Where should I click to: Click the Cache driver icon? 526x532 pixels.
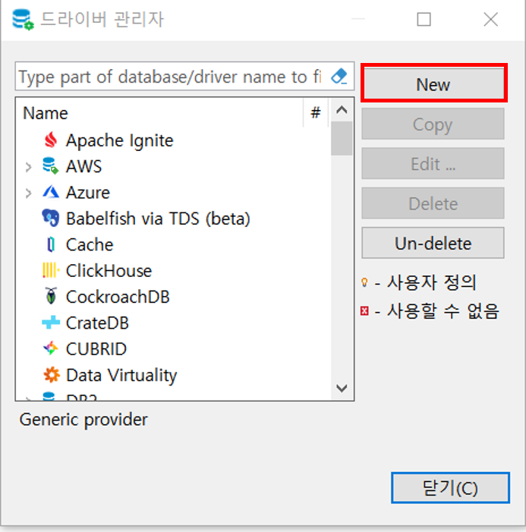pos(51,244)
